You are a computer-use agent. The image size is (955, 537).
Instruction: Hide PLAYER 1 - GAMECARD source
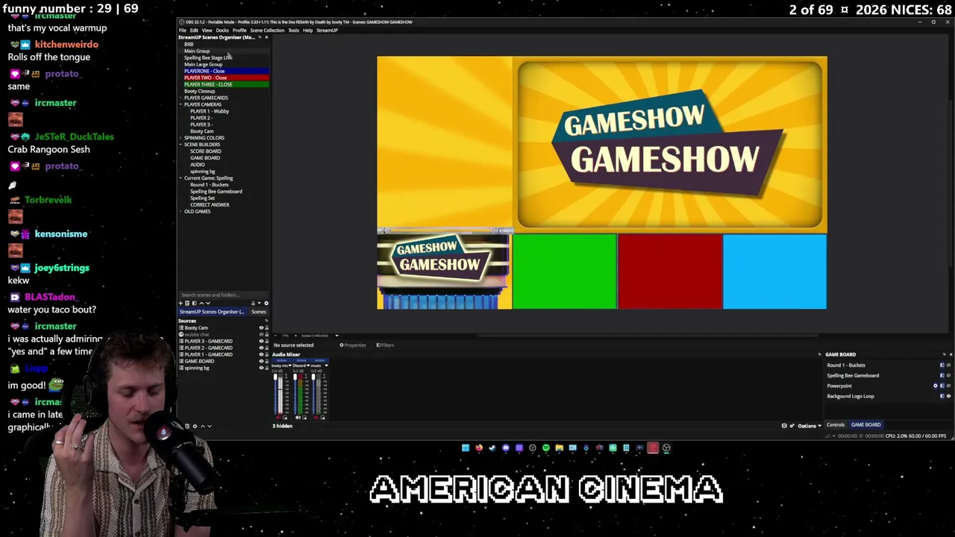261,354
